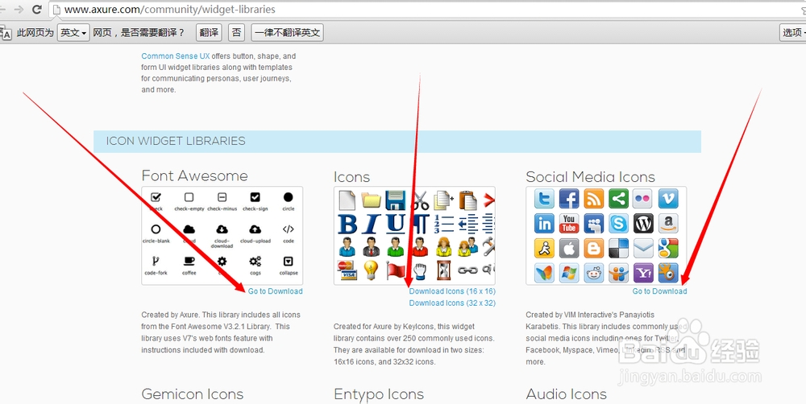Reload the page with the refresh button
The width and height of the screenshot is (806, 404).
36,9
